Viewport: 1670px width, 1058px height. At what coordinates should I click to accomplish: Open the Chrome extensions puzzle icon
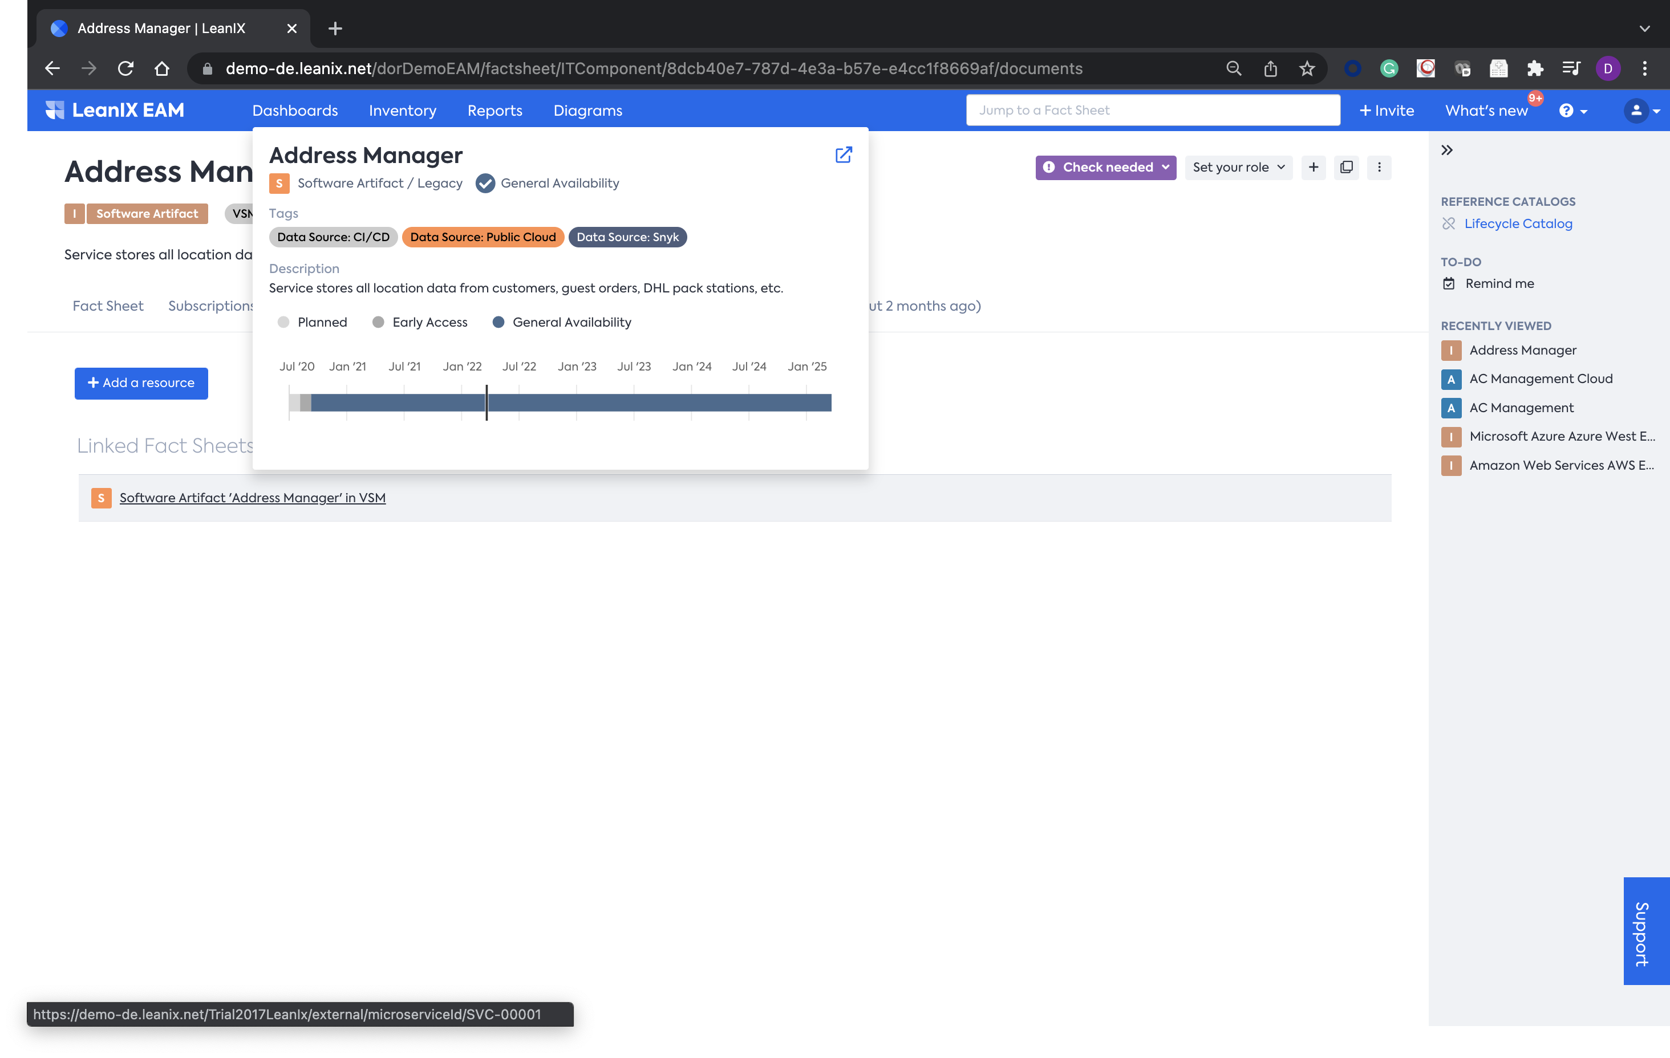(1535, 68)
